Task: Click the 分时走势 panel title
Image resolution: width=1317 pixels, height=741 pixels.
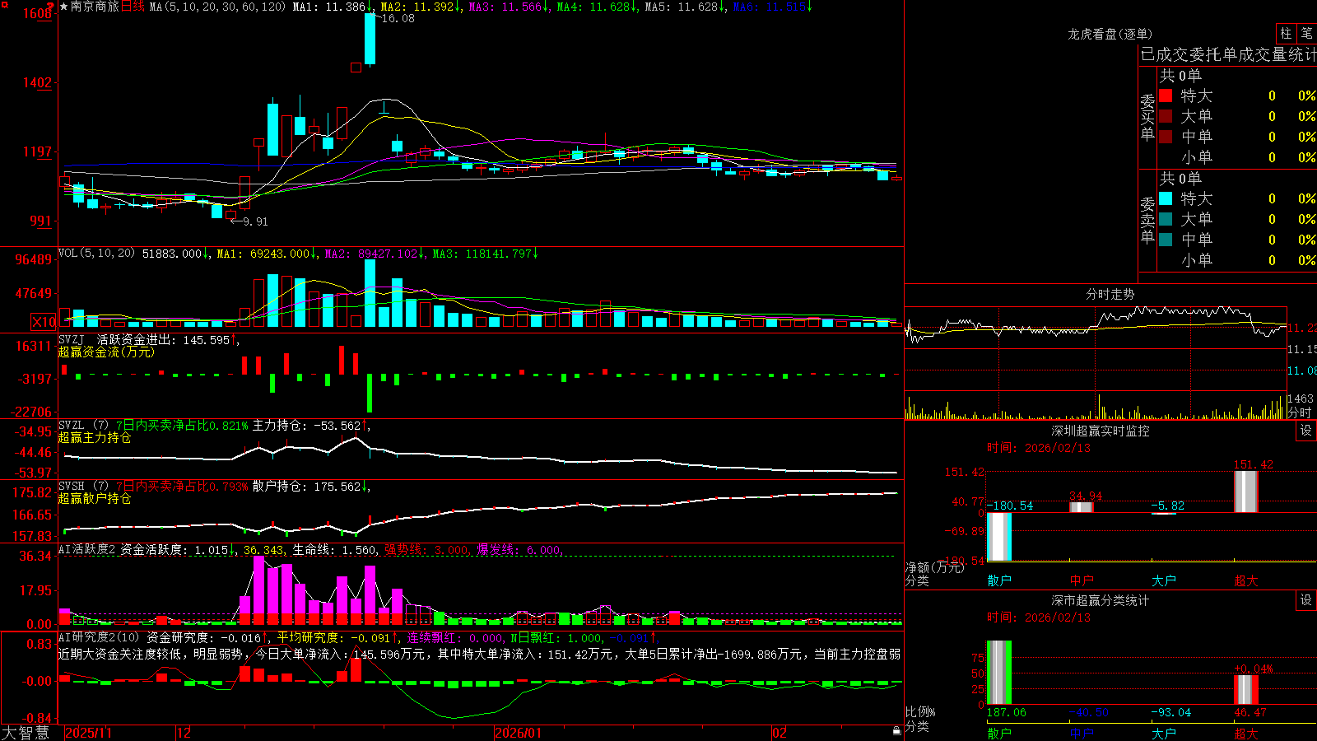Action: (1110, 294)
